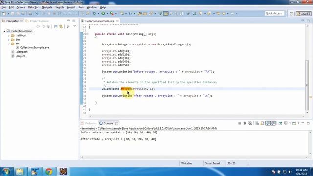Click the Run External Tools icon
This screenshot has width=313, height=176.
pyautogui.click(x=112, y=13)
